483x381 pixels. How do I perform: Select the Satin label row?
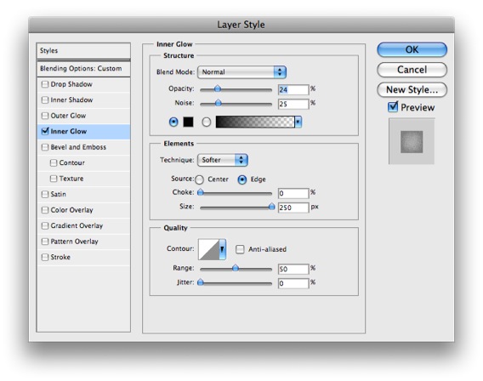[x=83, y=194]
